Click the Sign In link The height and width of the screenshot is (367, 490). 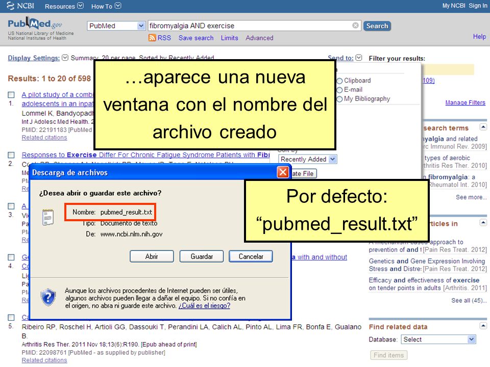[x=478, y=6]
